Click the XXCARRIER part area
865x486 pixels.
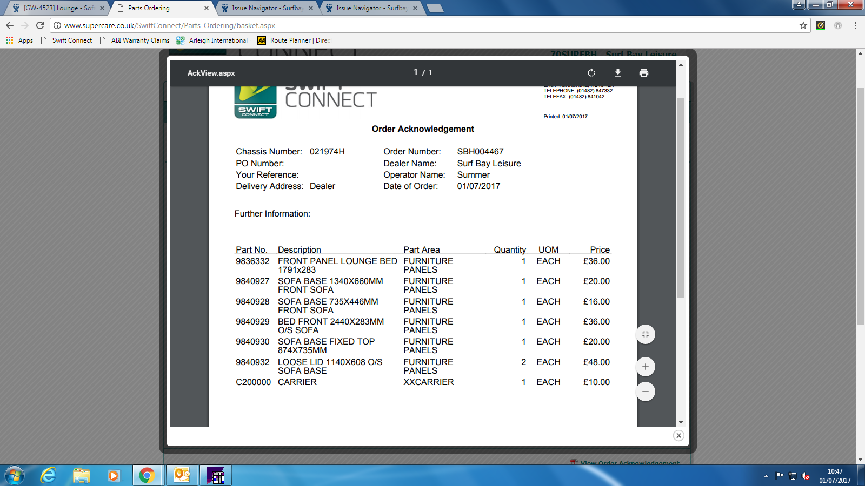[429, 382]
